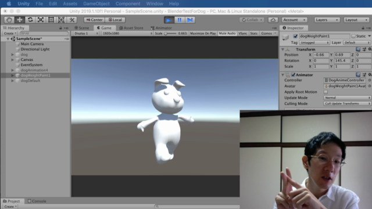The width and height of the screenshot is (372, 209).
Task: Switch to the Scene tab
Action: click(x=82, y=28)
